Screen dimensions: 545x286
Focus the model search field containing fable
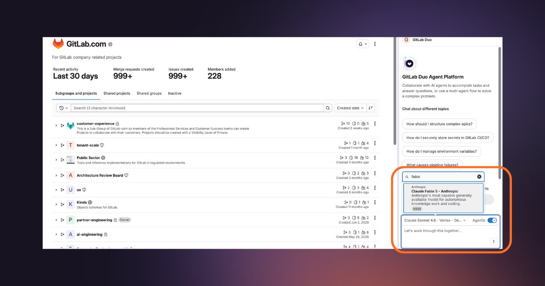point(443,177)
